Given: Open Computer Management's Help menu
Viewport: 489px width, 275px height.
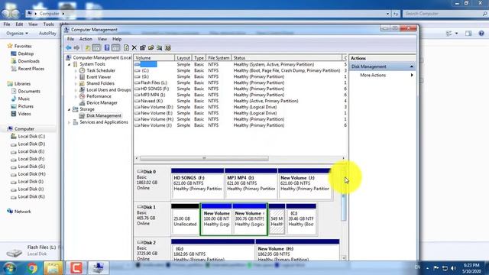Looking at the screenshot, I should click(x=117, y=39).
